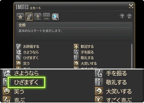Click the emote list vertical scrollbar
The image size is (144, 103).
coord(132,56)
